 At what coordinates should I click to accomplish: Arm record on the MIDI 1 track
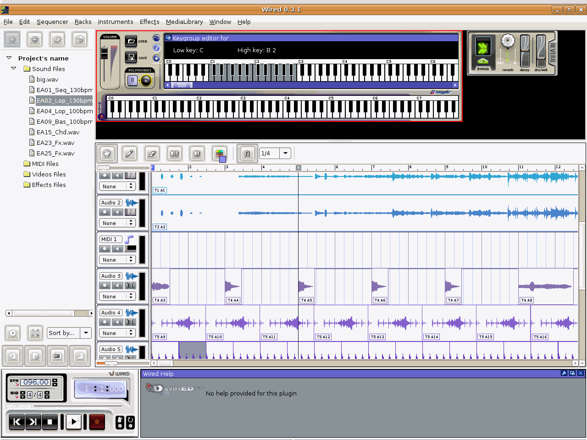click(x=105, y=249)
